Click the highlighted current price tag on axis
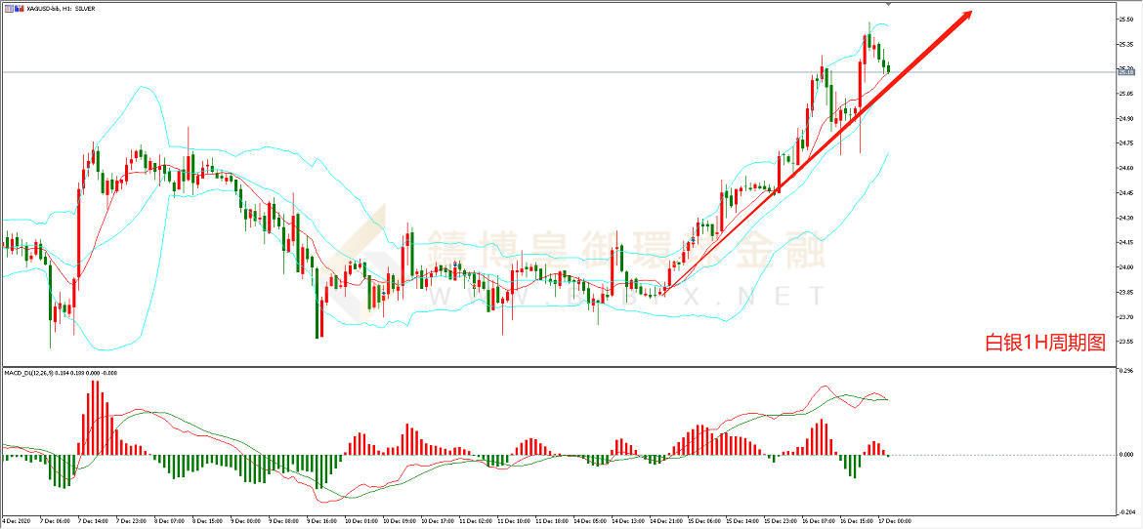Image resolution: width=1143 pixels, height=529 pixels. tap(1124, 72)
